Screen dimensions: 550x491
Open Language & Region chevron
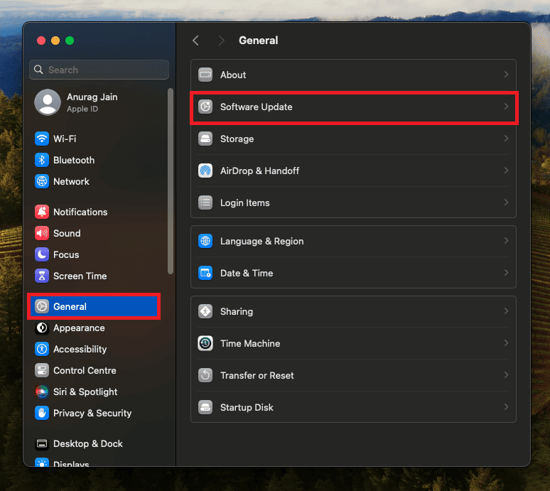(506, 241)
